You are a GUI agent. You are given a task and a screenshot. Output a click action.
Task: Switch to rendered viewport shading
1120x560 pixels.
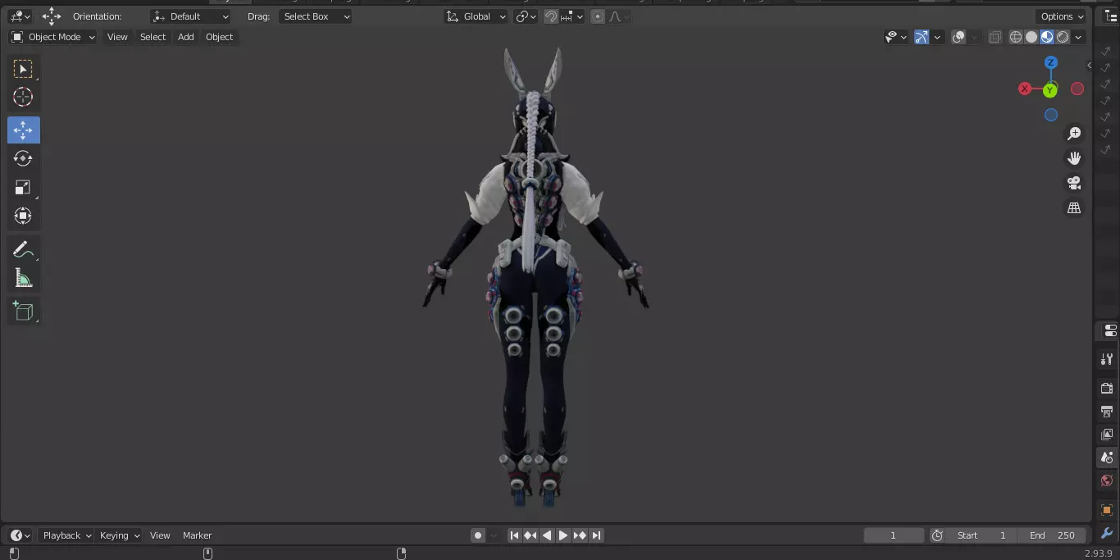click(1063, 37)
